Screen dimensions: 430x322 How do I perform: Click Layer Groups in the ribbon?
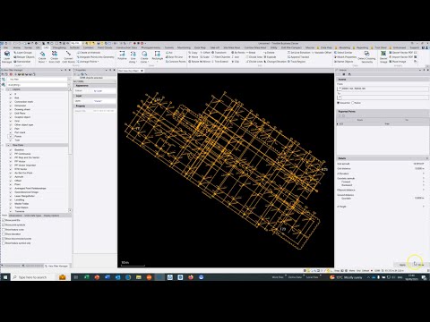(x=22, y=53)
